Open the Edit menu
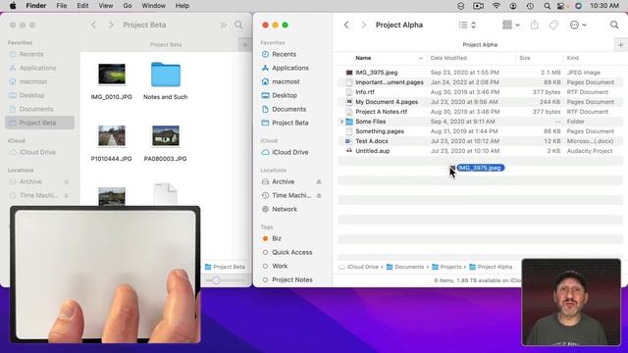The image size is (628, 353). pos(82,6)
